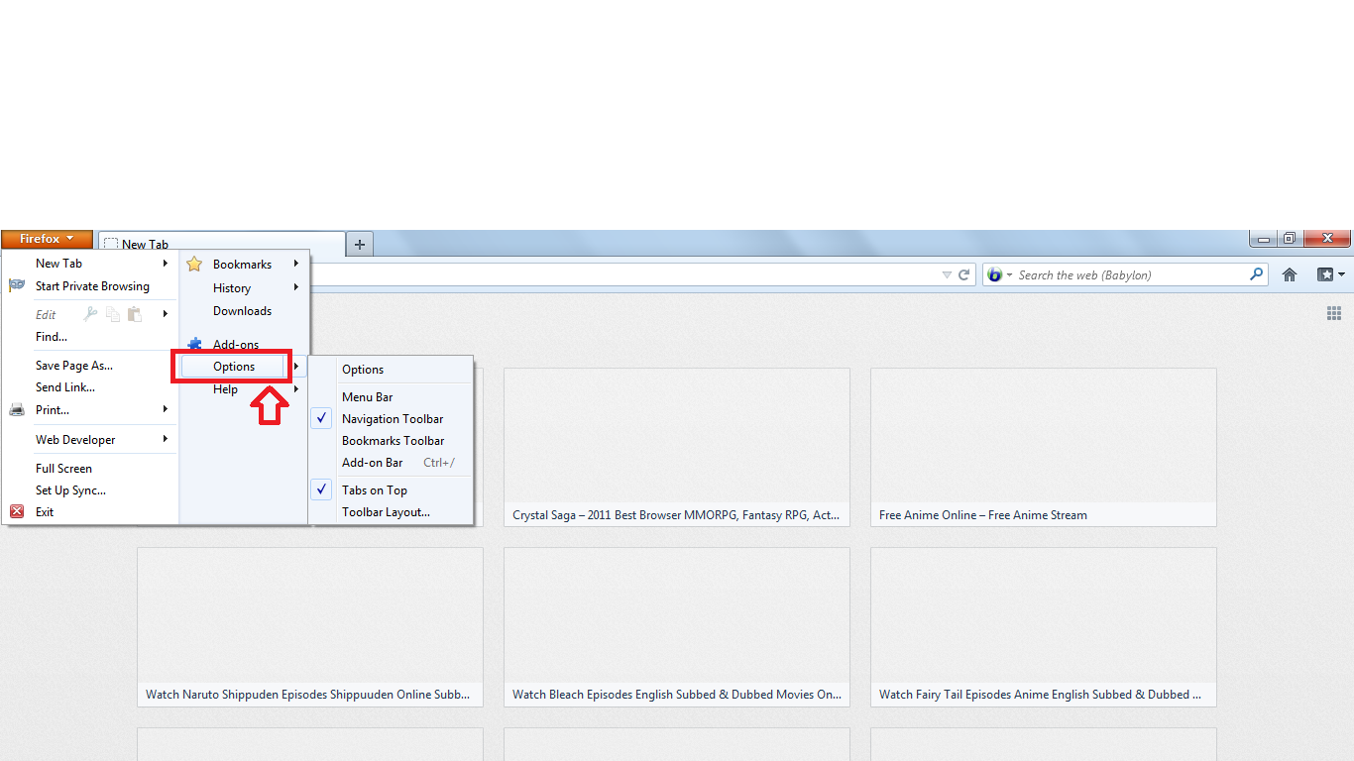
Task: Choose Toolbar Layout... from the submenu
Action: [x=386, y=512]
